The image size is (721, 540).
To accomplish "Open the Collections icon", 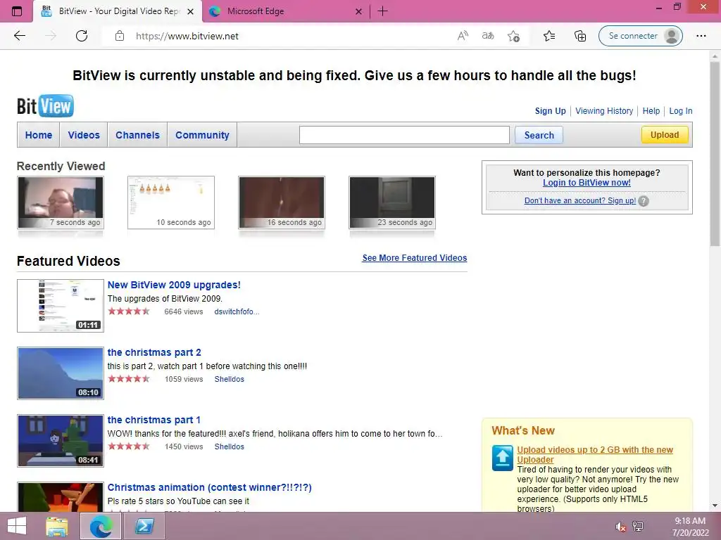I will (580, 36).
